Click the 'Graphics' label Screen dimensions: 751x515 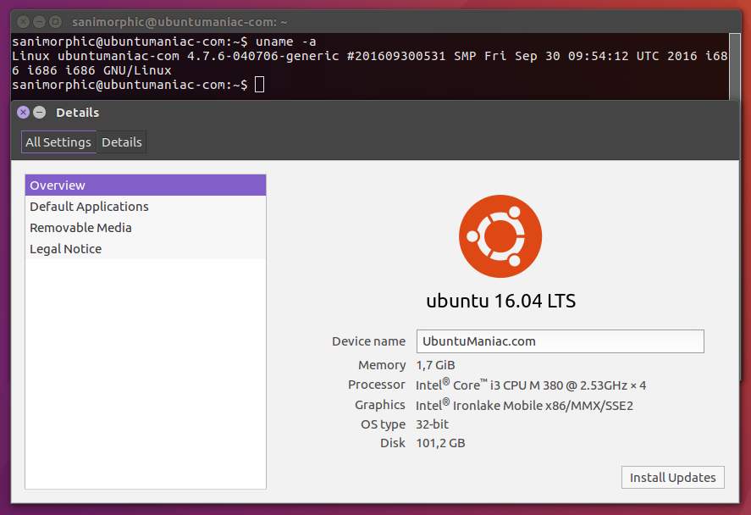coord(380,405)
